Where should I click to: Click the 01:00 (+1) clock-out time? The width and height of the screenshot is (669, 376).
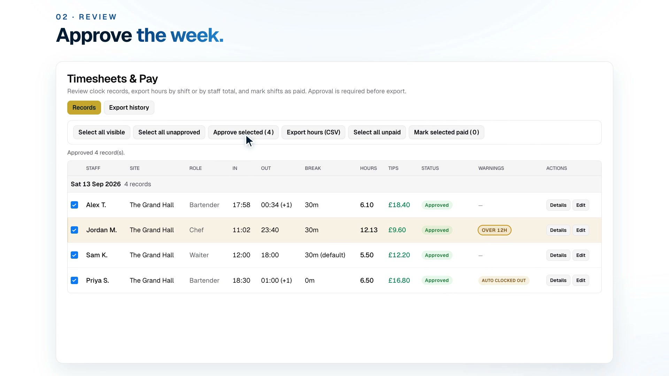click(276, 280)
